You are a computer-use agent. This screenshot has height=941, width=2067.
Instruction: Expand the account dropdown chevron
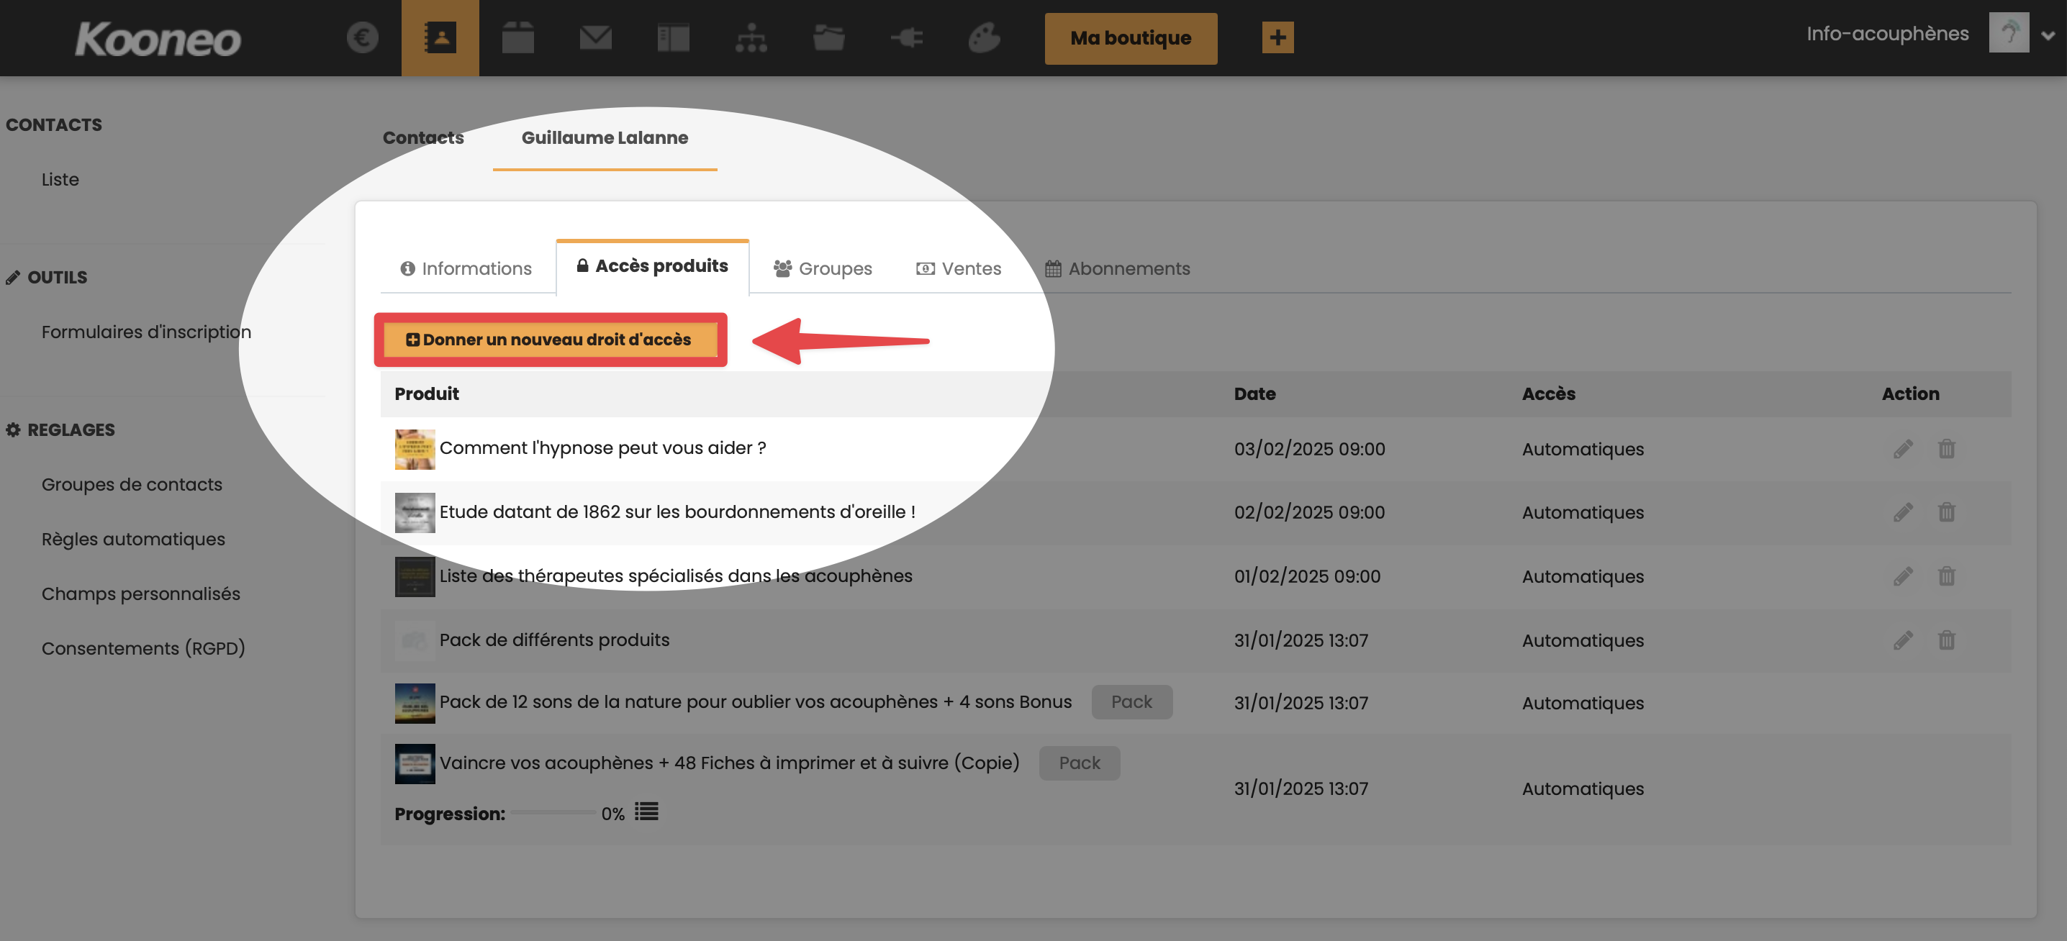tap(2048, 35)
